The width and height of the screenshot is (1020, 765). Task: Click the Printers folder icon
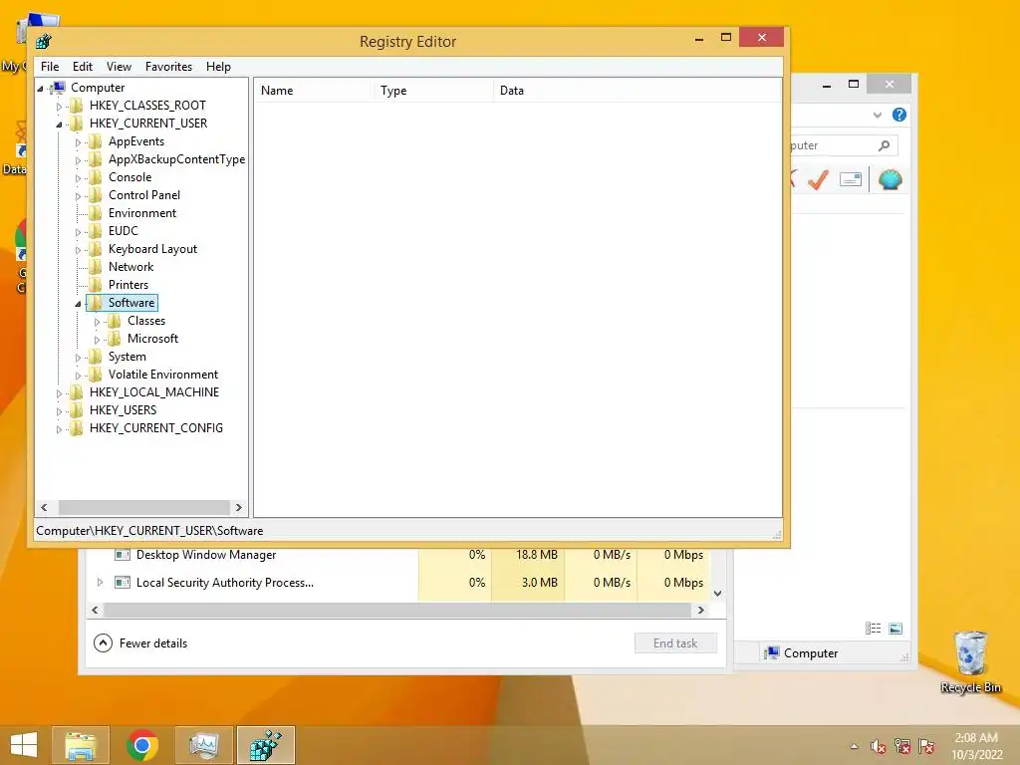click(x=95, y=284)
